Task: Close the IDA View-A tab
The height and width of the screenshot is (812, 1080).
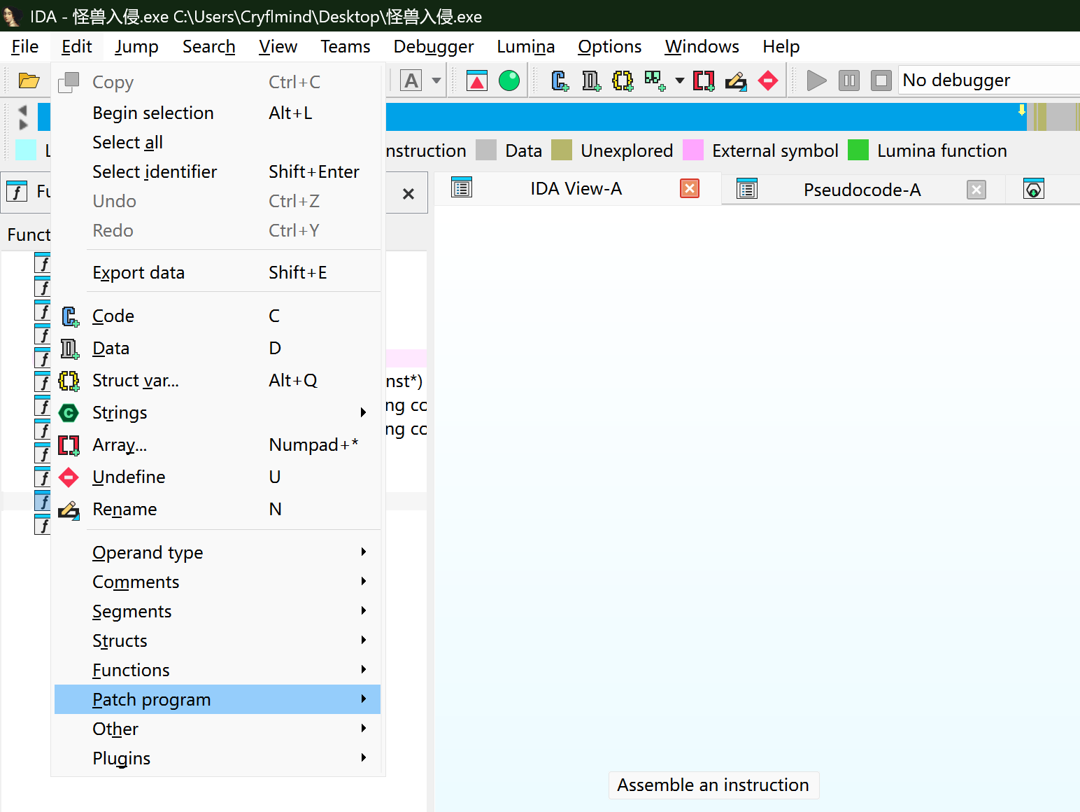Action: [690, 188]
